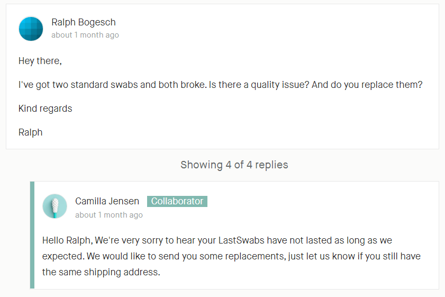Click reply line starting 'Hello Ralph, We're very sorry'

217,240
